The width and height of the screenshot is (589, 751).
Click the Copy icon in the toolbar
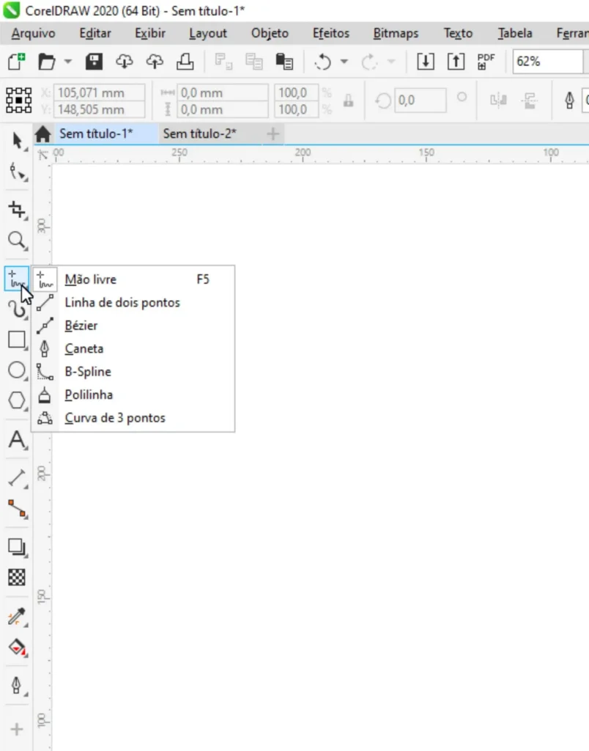pos(254,62)
